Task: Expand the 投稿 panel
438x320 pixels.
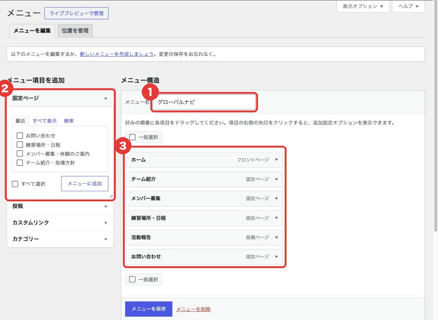Action: click(60, 206)
